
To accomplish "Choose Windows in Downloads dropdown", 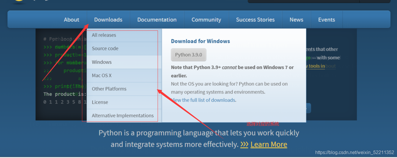I will click(124, 62).
